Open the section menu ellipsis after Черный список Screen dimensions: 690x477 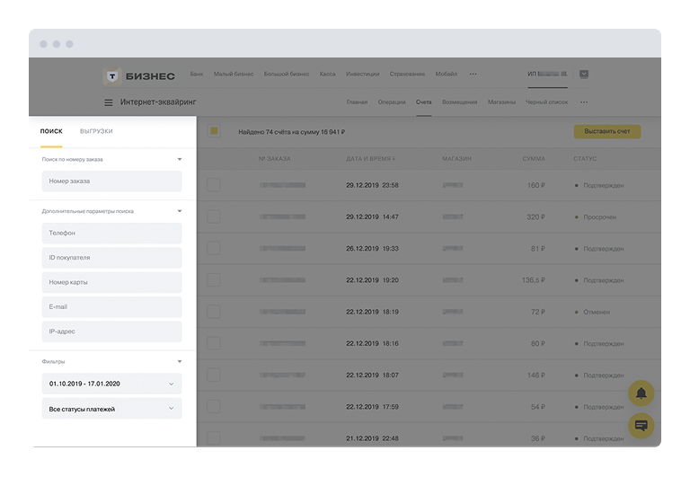coord(584,102)
